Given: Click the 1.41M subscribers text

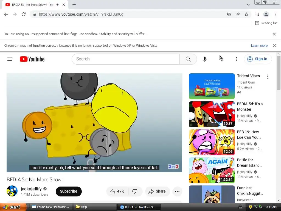Looking at the screenshot, I should (x=34, y=195).
